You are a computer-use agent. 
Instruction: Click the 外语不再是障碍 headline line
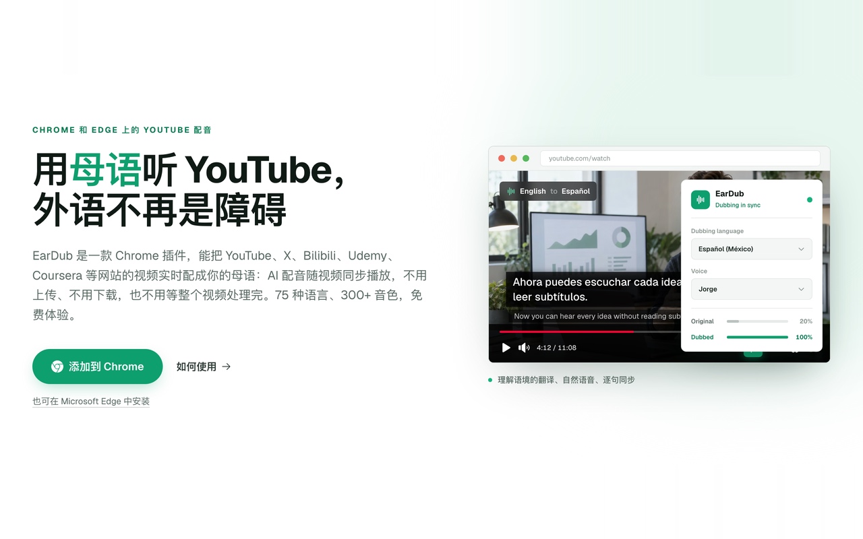[159, 210]
